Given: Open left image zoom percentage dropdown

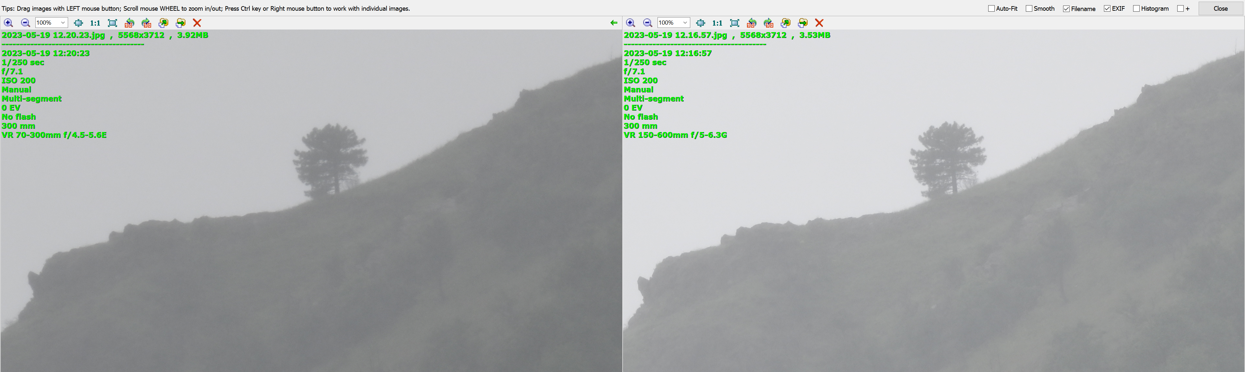Looking at the screenshot, I should point(63,23).
